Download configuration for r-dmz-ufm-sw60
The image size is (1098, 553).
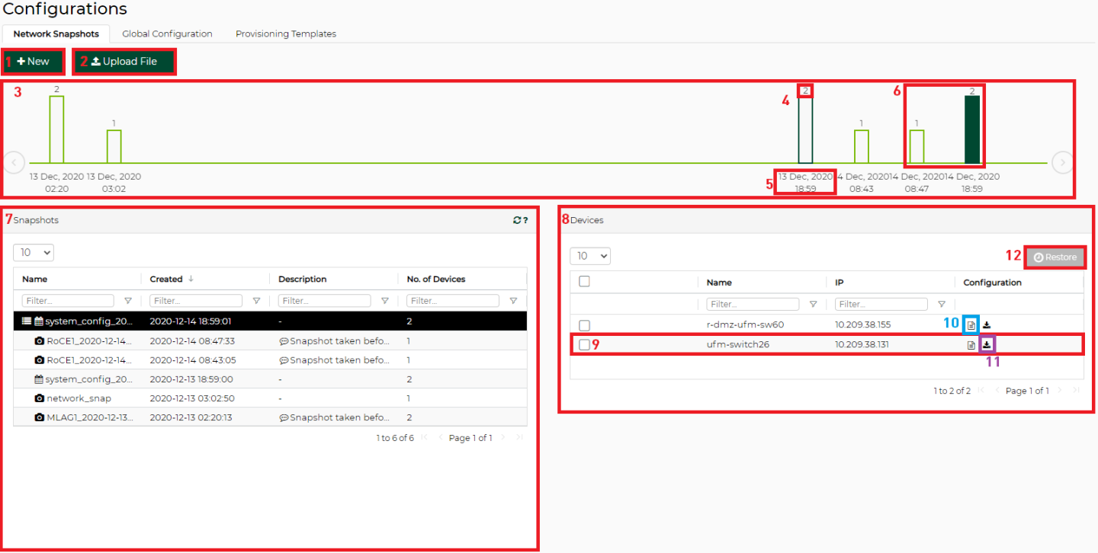click(987, 324)
